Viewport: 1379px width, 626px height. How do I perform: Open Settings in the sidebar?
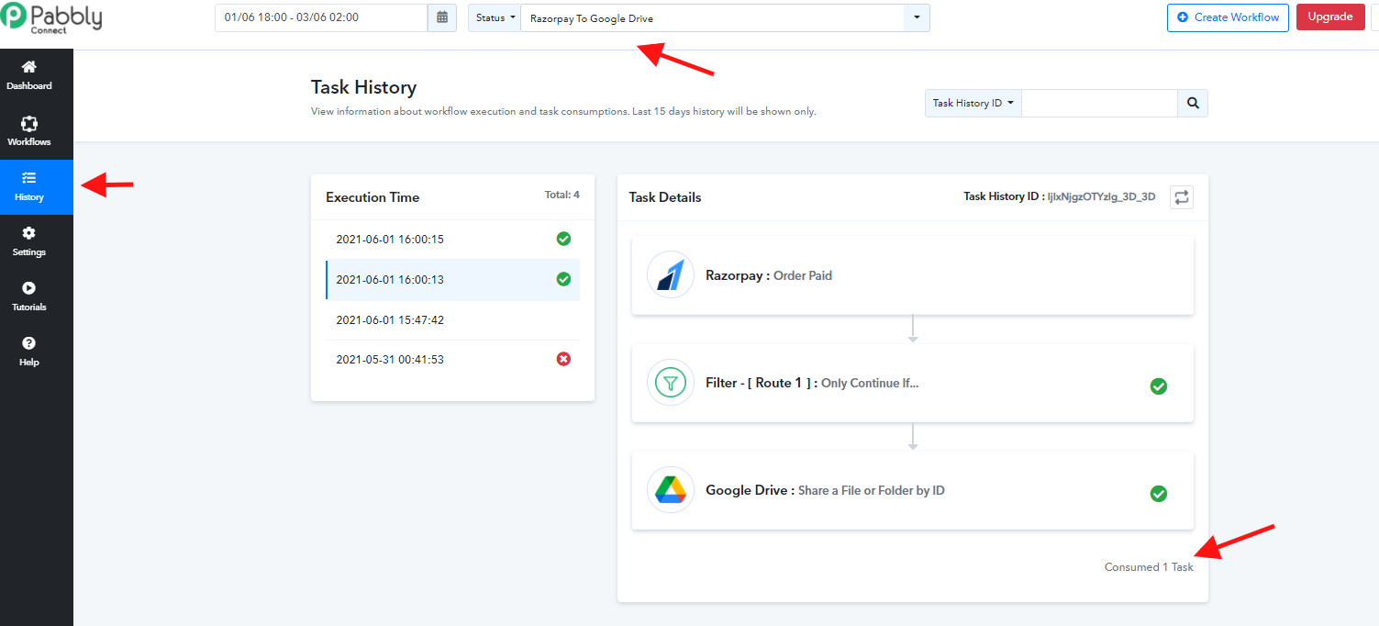29,242
